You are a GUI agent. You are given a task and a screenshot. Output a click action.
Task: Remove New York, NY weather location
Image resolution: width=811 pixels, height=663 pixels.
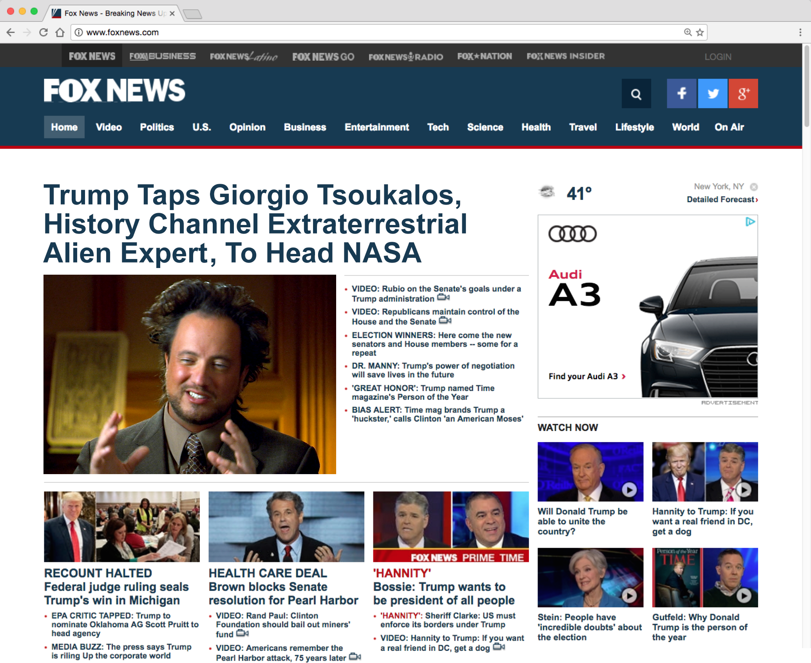754,187
